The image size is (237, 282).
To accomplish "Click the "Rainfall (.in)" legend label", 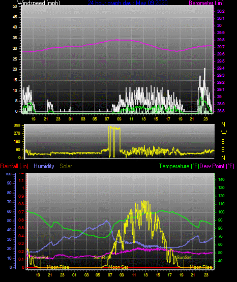I will [14, 166].
